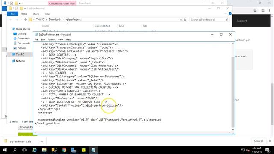Screen dimensions: 274x154
Task: Click the Notepad scrollbar down arrow
Action: click(x=233, y=129)
